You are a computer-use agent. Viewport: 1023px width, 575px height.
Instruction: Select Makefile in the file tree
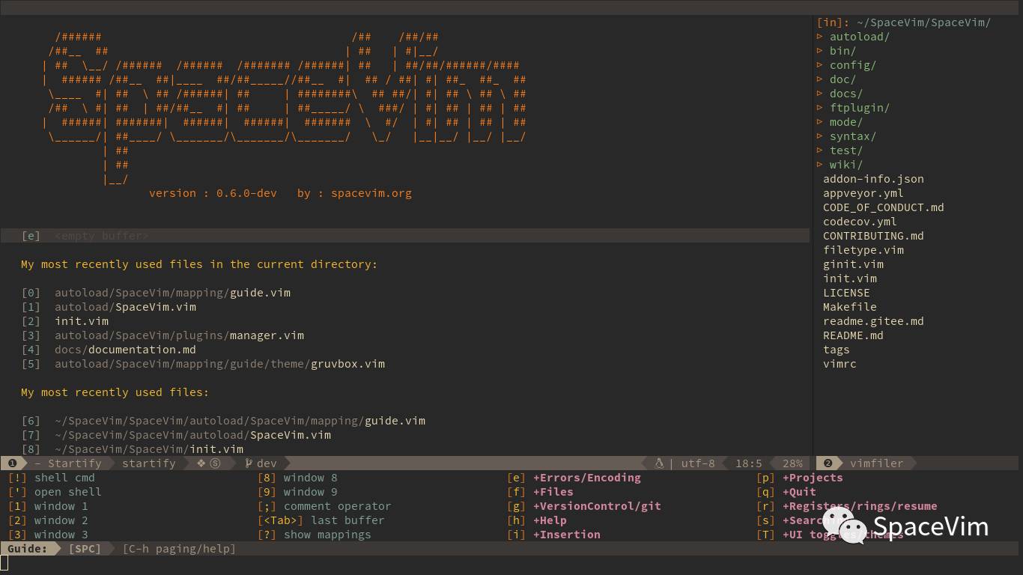coord(850,307)
